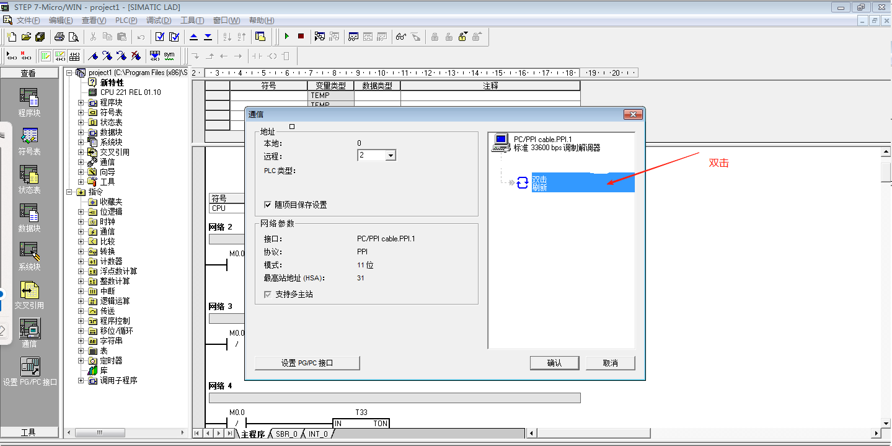Expand the 符号表 tree node
This screenshot has height=446, width=892.
tap(81, 112)
